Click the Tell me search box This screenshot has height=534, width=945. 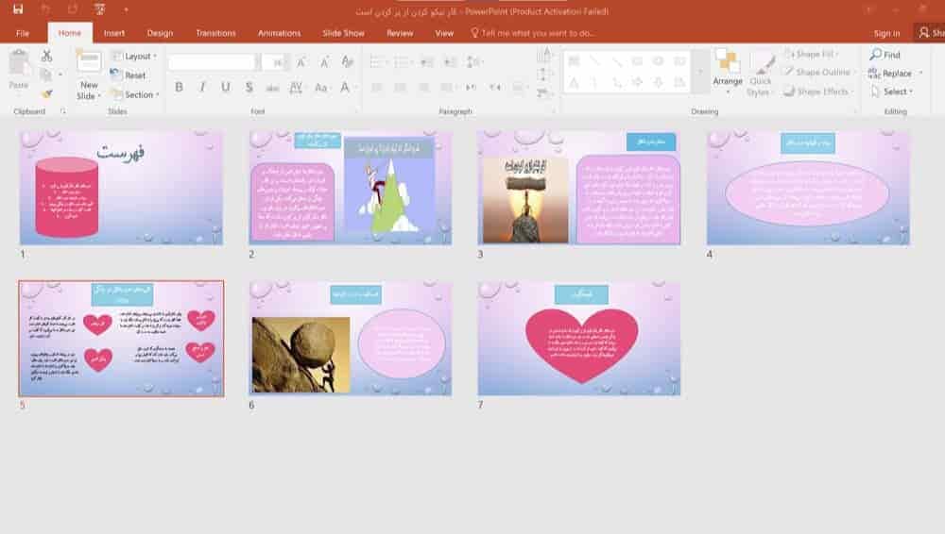point(533,33)
